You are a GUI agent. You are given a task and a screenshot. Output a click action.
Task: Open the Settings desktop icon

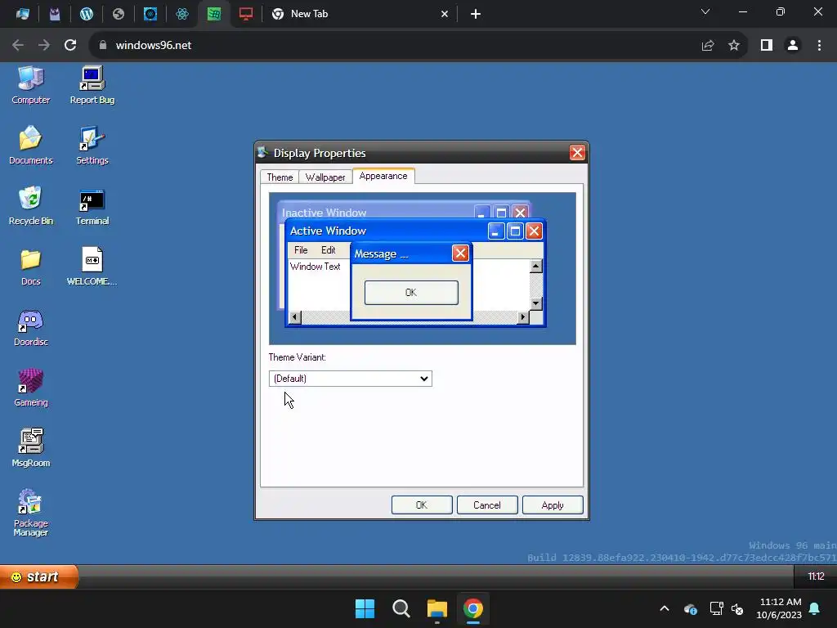click(92, 145)
